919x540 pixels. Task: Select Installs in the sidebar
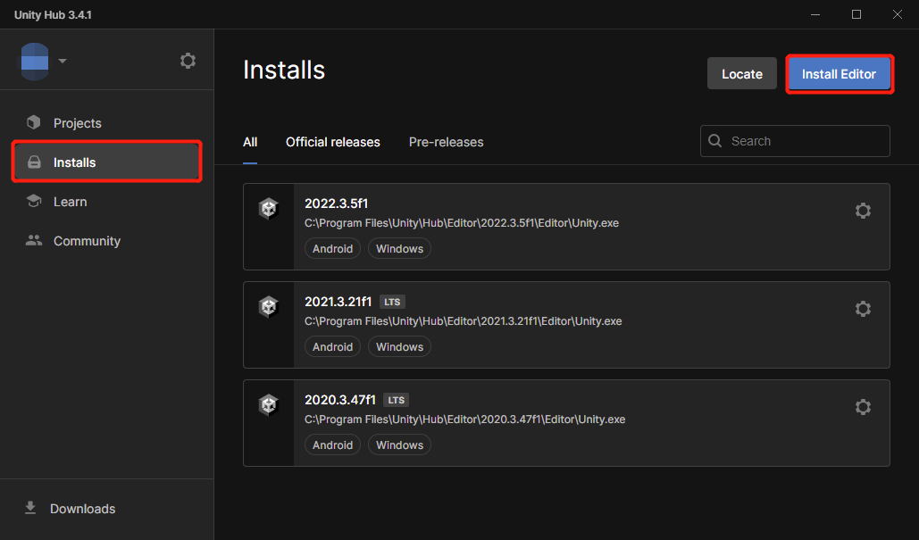pos(106,162)
